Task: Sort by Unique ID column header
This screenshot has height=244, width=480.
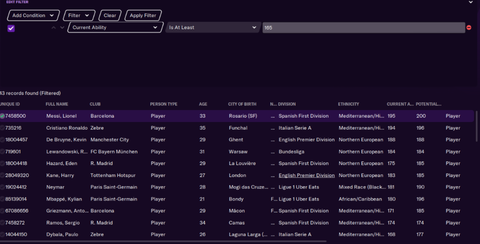Action: (10, 104)
